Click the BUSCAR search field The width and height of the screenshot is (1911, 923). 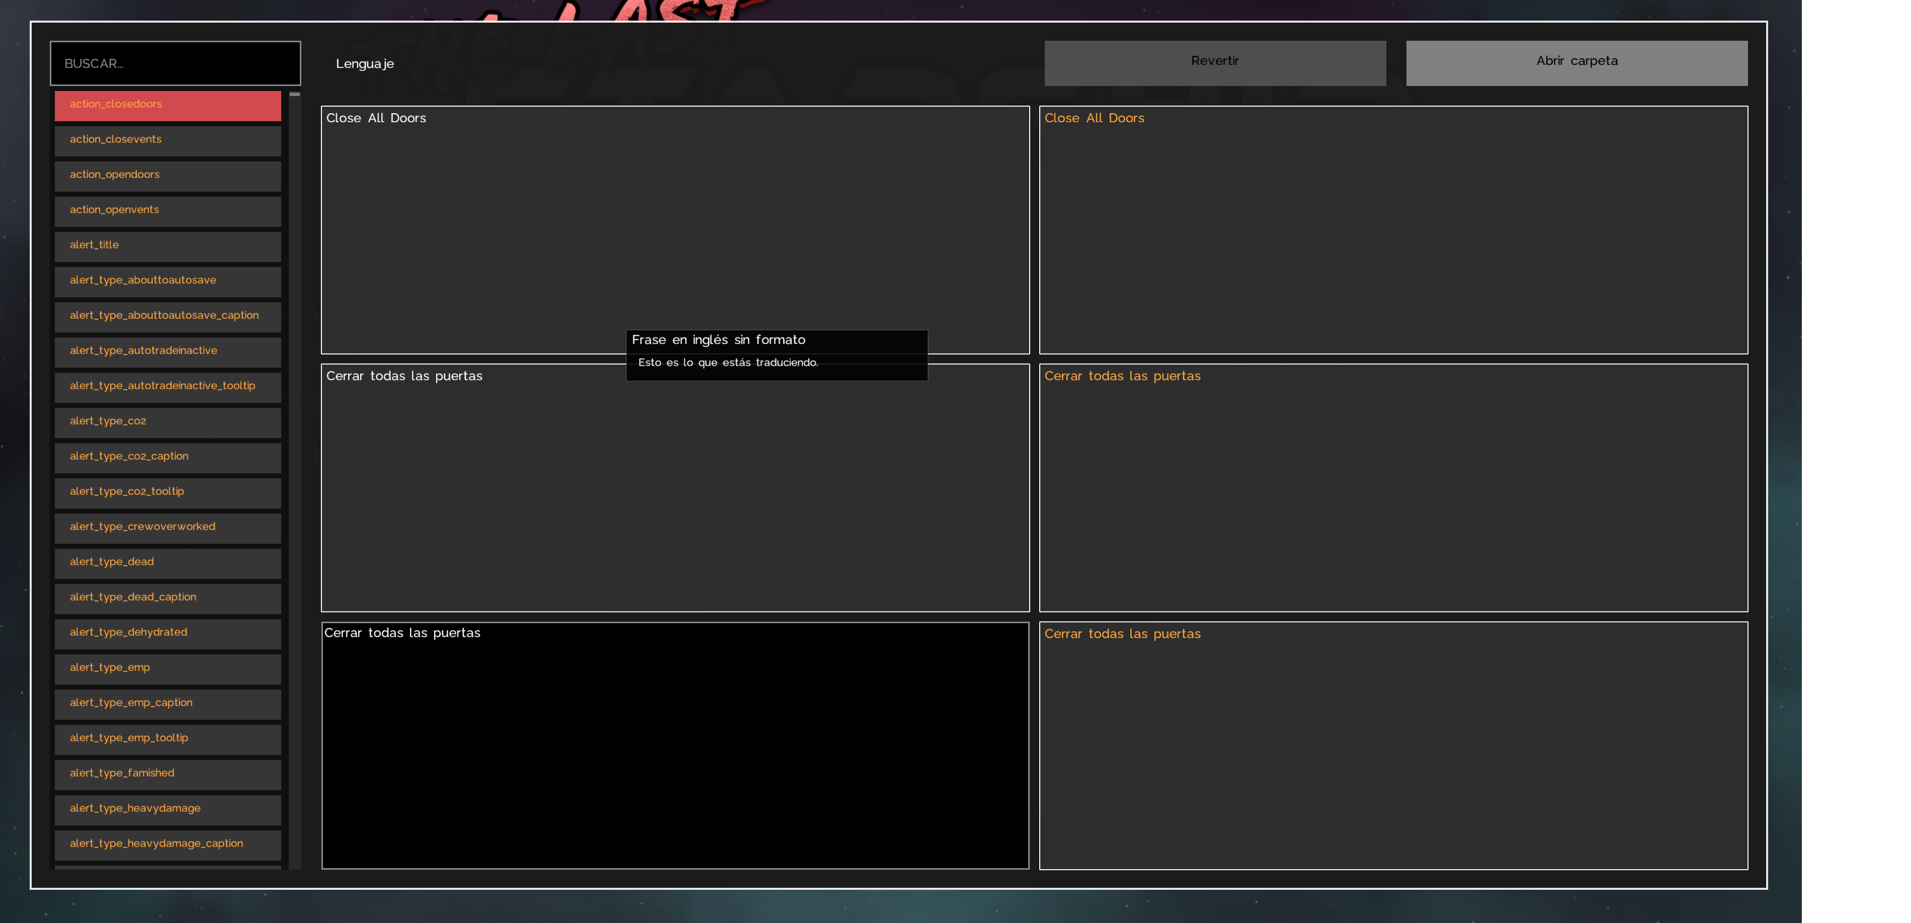pos(175,63)
